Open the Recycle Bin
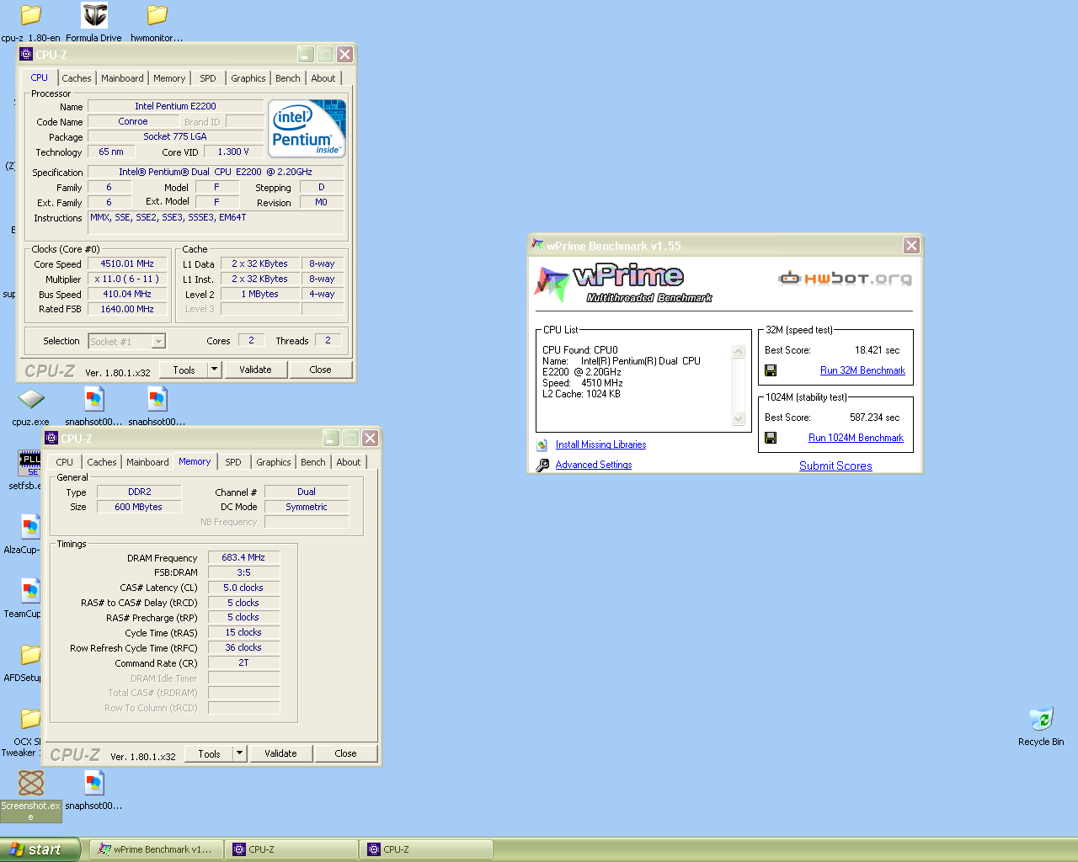Image resolution: width=1078 pixels, height=862 pixels. (1041, 719)
